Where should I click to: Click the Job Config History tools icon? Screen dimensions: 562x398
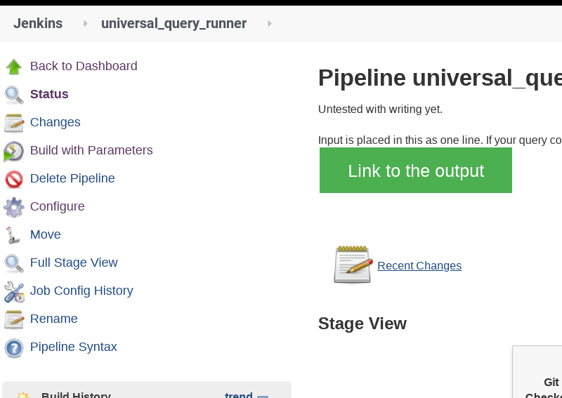pos(14,291)
